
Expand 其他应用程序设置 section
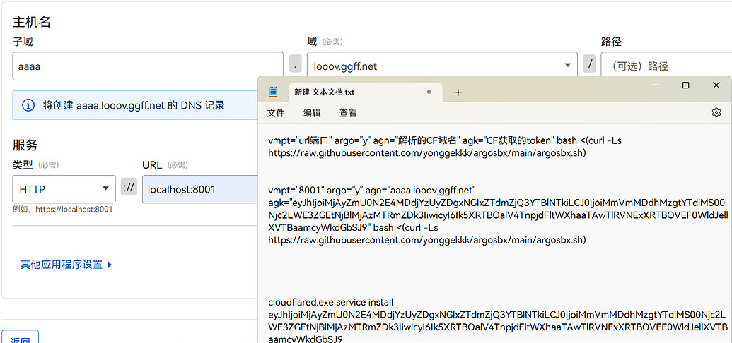pos(66,265)
